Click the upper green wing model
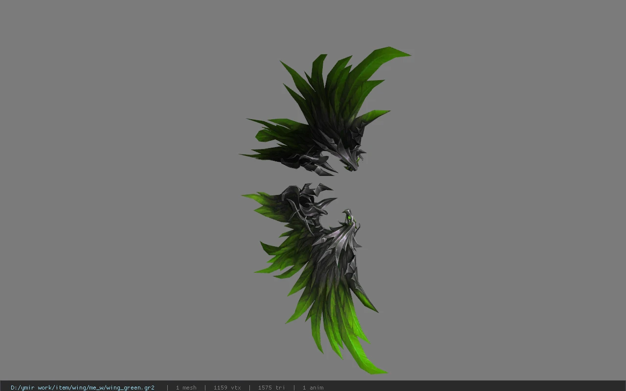The height and width of the screenshot is (391, 626). coord(325,111)
